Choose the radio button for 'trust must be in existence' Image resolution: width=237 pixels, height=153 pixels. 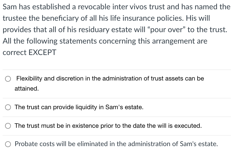[8, 126]
